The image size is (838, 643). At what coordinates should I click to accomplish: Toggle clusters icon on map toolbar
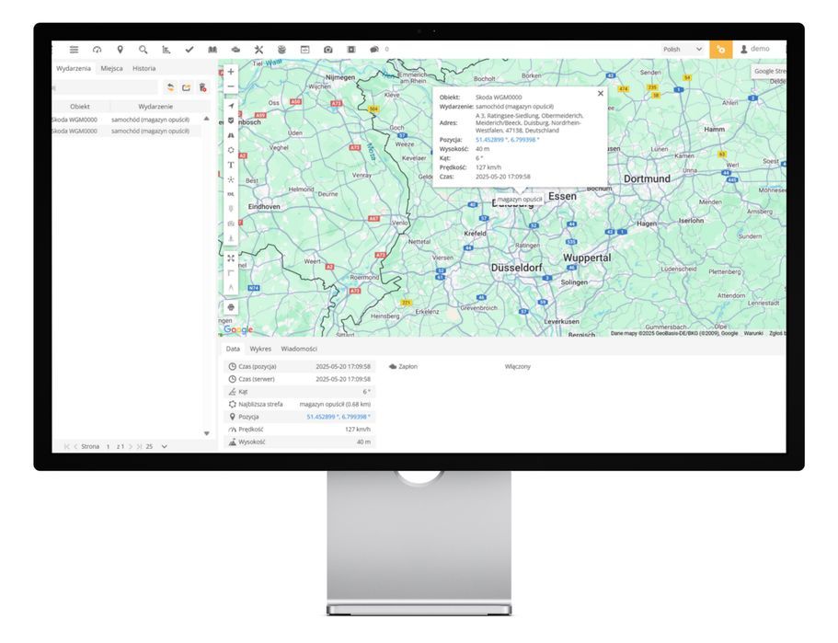click(231, 179)
